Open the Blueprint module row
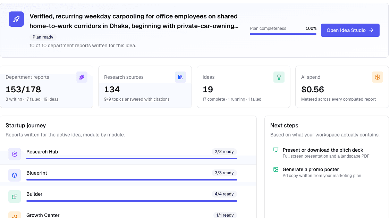The width and height of the screenshot is (390, 218). point(128,175)
